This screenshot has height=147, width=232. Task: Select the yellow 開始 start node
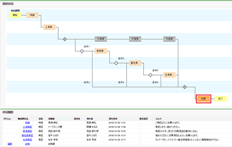click(x=15, y=15)
